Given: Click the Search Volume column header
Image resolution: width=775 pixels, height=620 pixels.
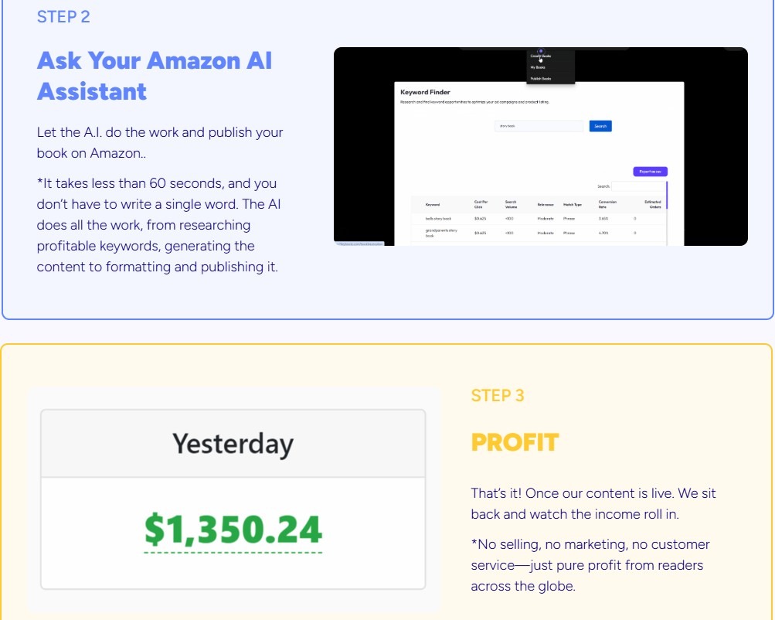Looking at the screenshot, I should pyautogui.click(x=511, y=205).
